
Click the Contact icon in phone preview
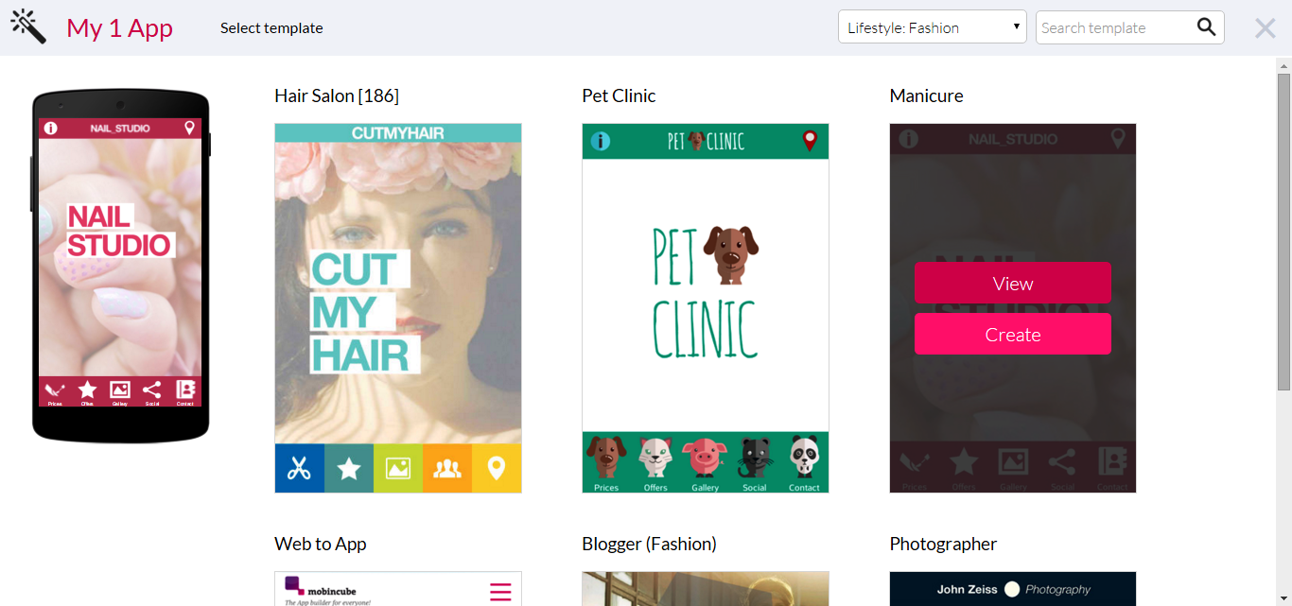coord(184,390)
